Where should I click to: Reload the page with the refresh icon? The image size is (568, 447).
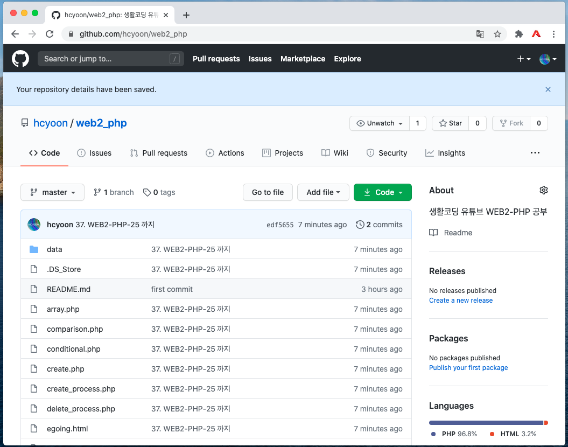pyautogui.click(x=50, y=34)
